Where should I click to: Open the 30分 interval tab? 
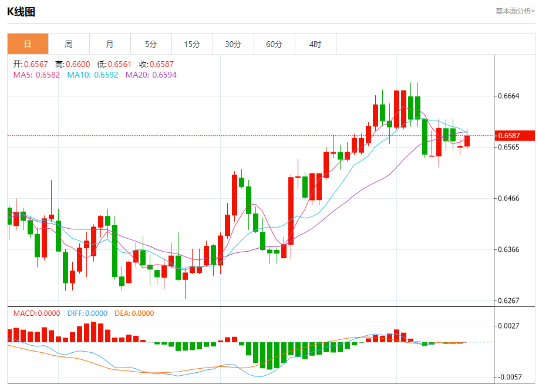(x=233, y=44)
